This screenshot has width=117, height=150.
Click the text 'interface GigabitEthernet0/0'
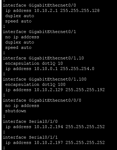click(39, 5)
